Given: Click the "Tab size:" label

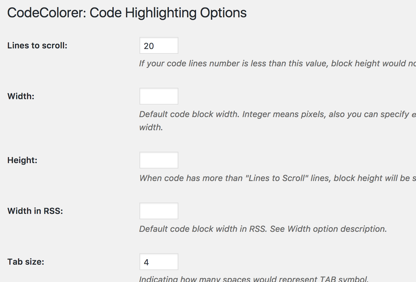Looking at the screenshot, I should click(26, 262).
